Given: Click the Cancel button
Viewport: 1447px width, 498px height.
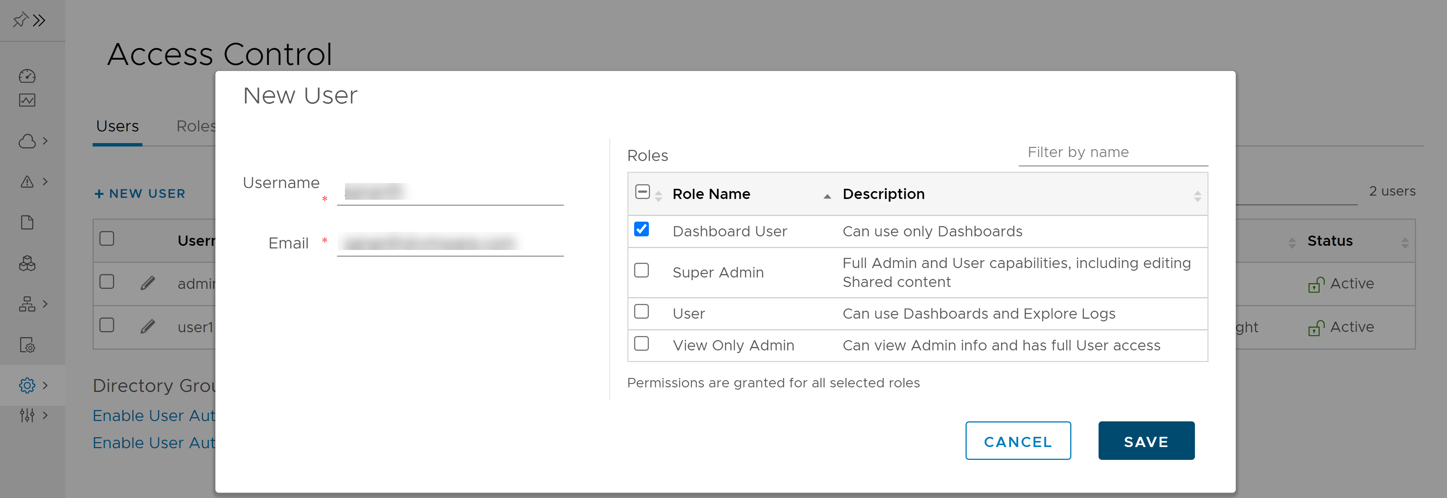Looking at the screenshot, I should [x=1017, y=440].
